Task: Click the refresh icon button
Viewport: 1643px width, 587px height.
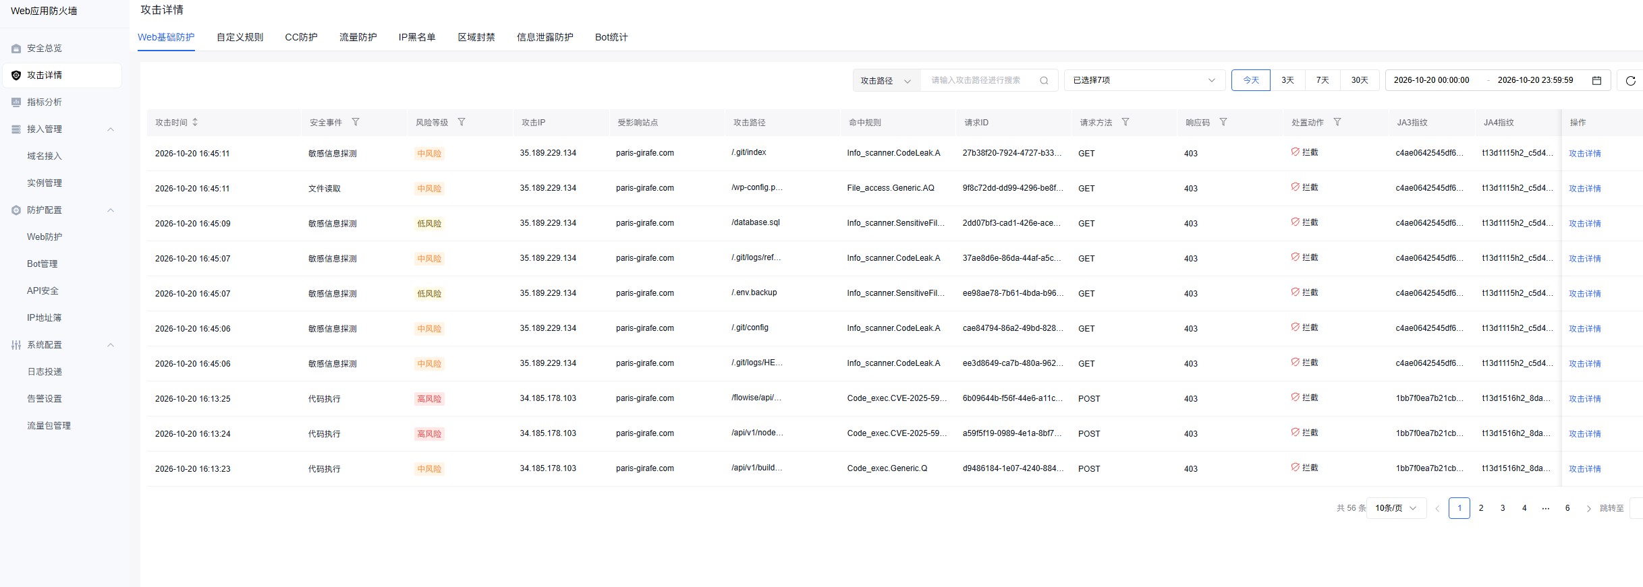Action: pos(1630,81)
